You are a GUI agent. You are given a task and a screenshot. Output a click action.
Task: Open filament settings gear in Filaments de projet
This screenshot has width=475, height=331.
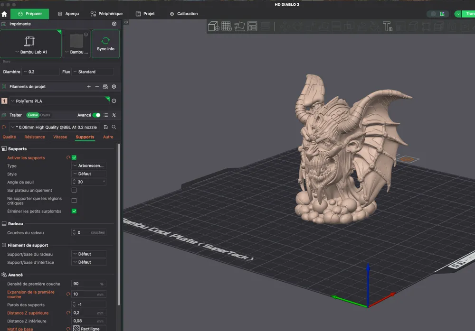(114, 86)
